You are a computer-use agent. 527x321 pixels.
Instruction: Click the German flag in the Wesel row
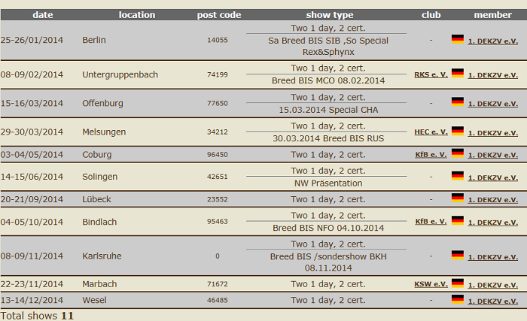458,299
